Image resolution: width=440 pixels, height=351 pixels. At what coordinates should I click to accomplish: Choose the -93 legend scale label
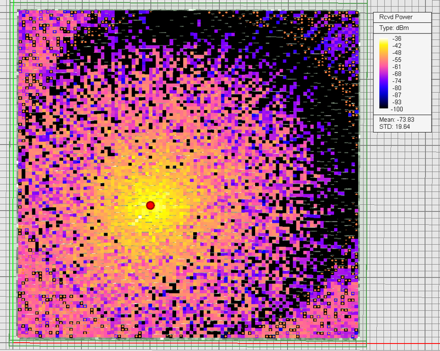click(x=397, y=102)
